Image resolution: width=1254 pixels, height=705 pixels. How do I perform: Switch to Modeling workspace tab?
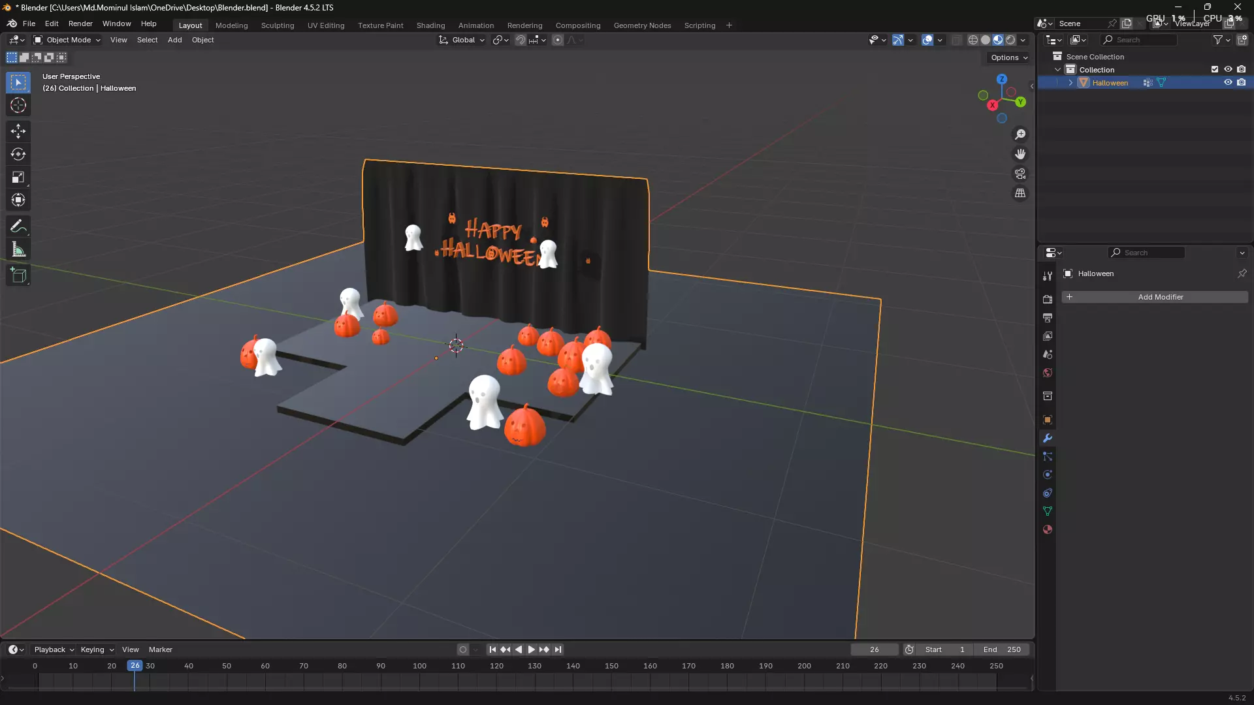pos(231,25)
